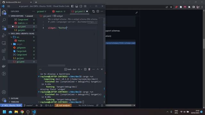Open the Search view in activity bar

4,20
